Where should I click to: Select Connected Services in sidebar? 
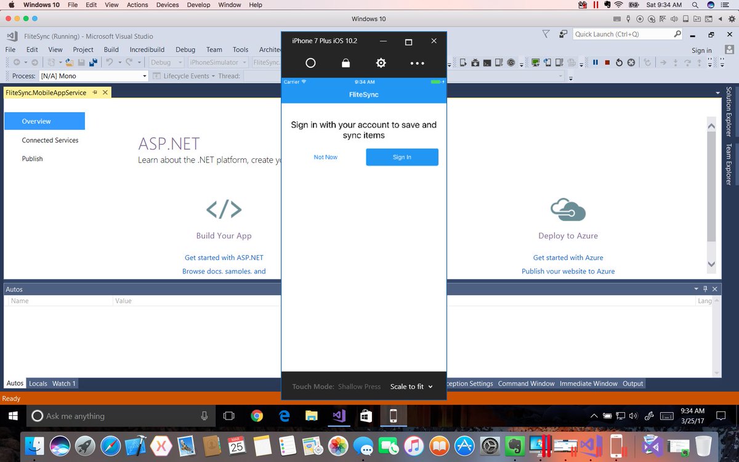tap(50, 140)
